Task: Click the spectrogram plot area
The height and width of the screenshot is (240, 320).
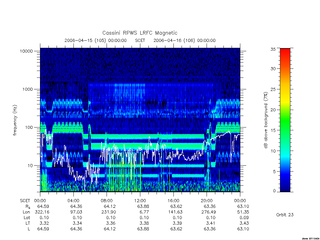Action: coord(140,120)
